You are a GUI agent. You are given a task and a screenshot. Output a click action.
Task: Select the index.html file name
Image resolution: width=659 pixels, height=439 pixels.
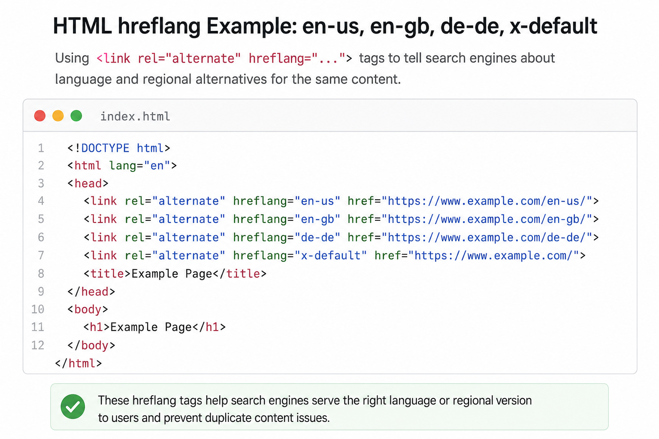click(135, 117)
